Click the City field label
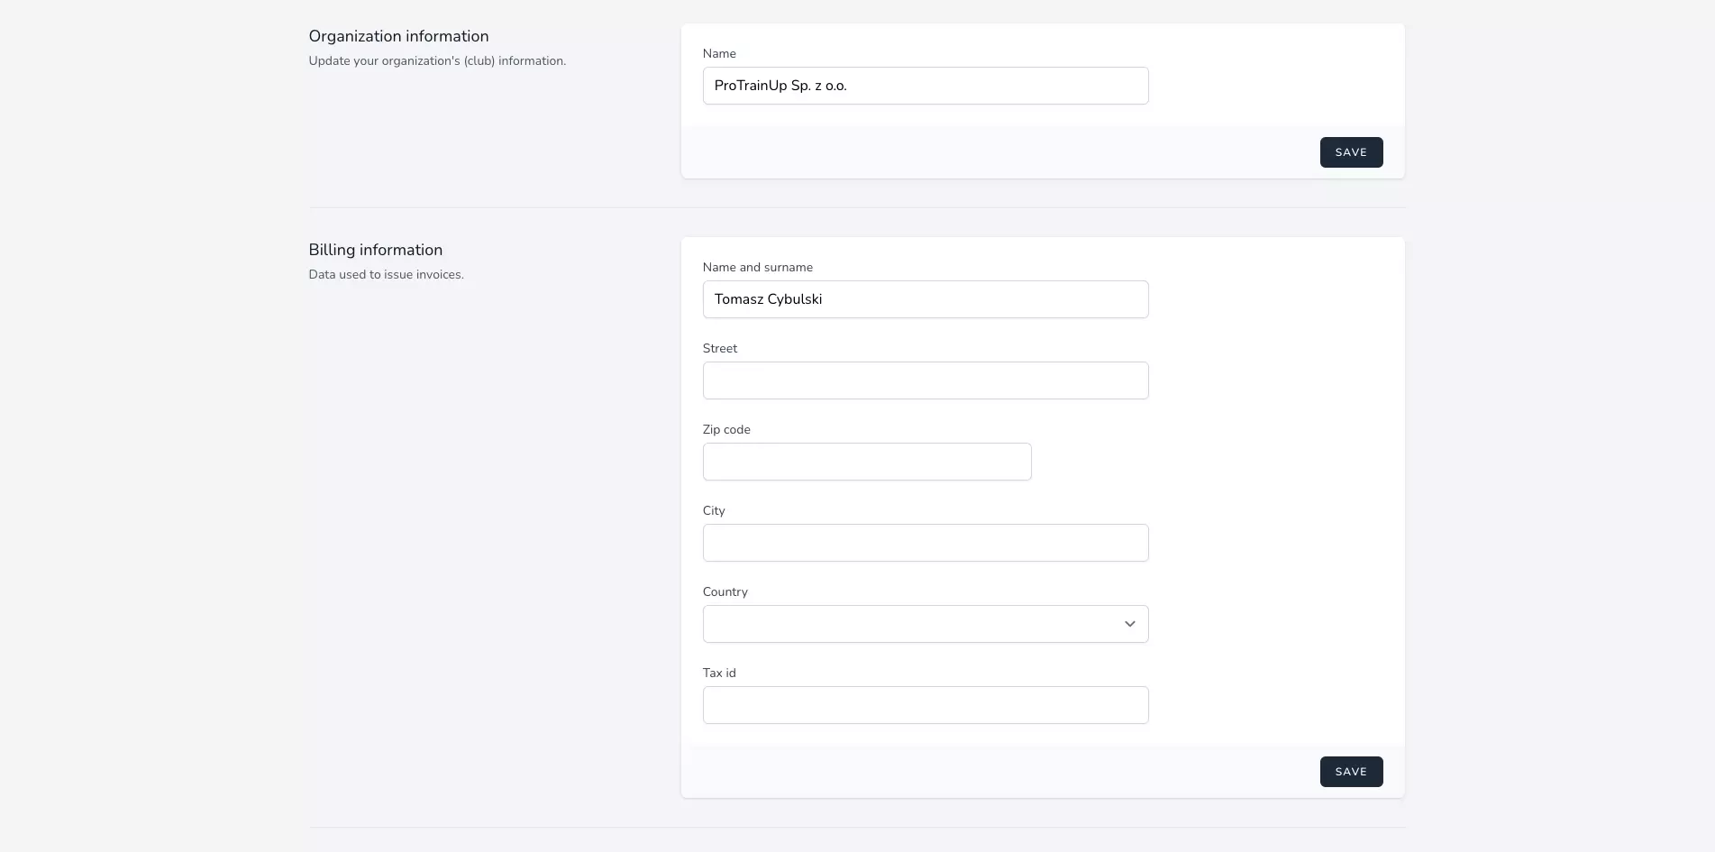This screenshot has height=852, width=1715. (x=713, y=511)
